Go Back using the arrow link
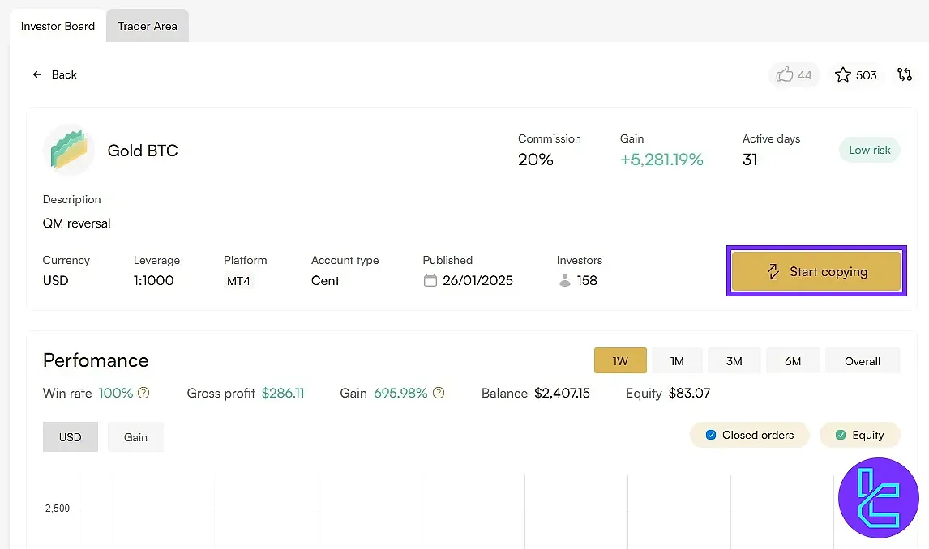The height and width of the screenshot is (549, 929). 54,74
